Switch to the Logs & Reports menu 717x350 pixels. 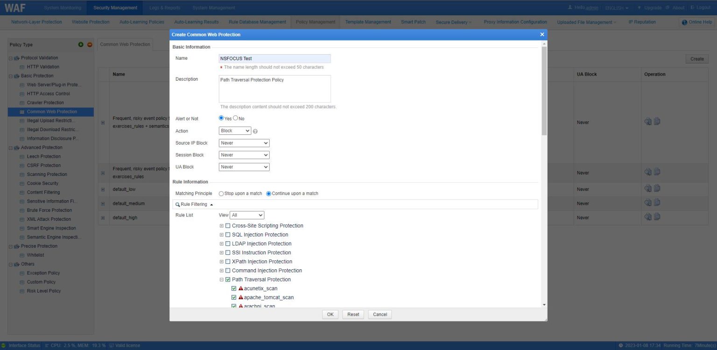tap(165, 7)
